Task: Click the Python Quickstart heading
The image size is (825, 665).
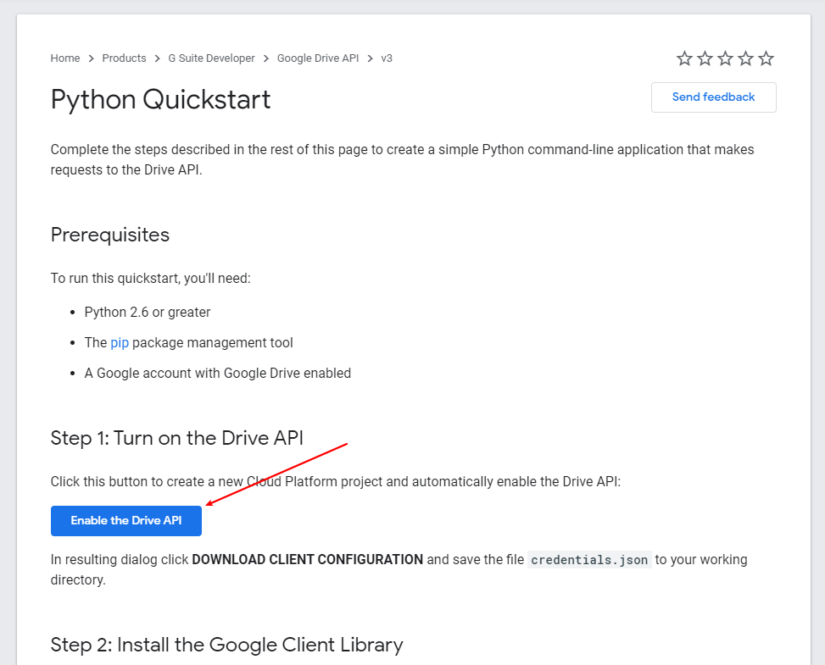Action: pyautogui.click(x=160, y=99)
